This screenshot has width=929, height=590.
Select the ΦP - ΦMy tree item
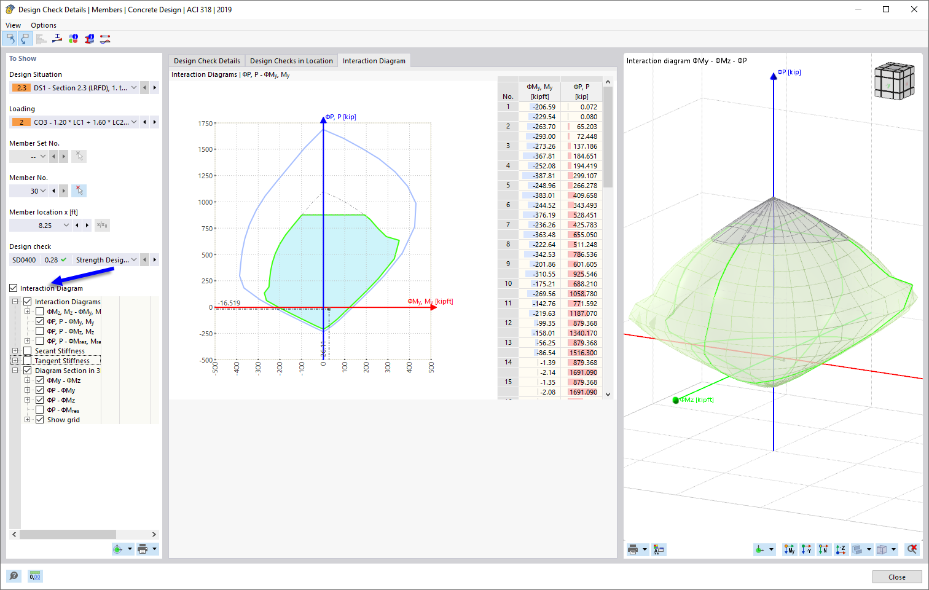tap(61, 390)
